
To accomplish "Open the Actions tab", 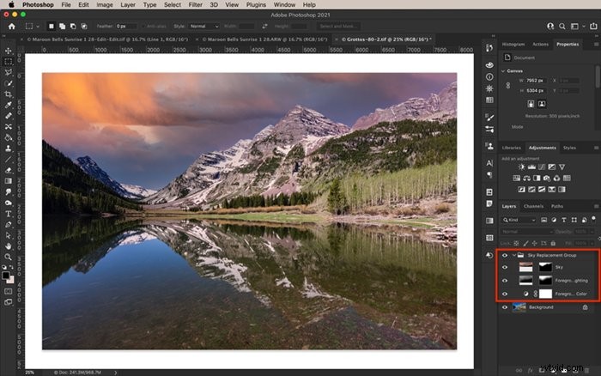I will point(540,45).
